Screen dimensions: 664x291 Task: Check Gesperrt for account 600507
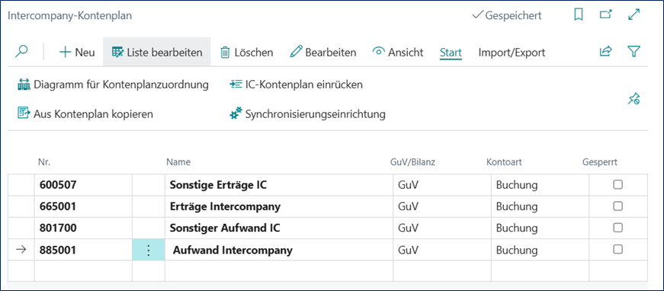pos(618,184)
